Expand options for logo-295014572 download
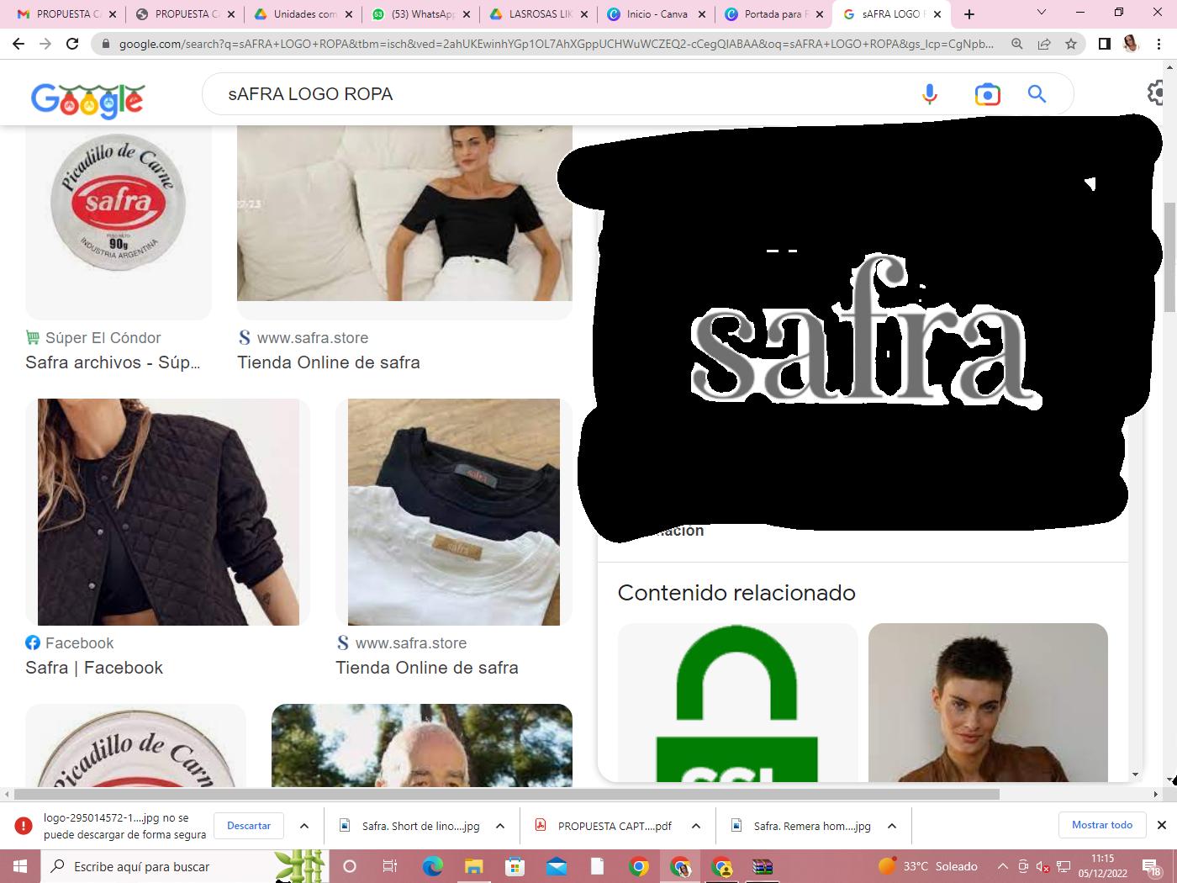The width and height of the screenshot is (1177, 883). [x=304, y=826]
